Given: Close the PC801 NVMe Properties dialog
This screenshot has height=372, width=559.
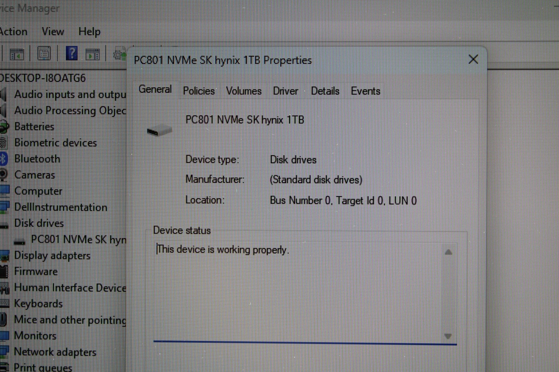Looking at the screenshot, I should tap(473, 59).
